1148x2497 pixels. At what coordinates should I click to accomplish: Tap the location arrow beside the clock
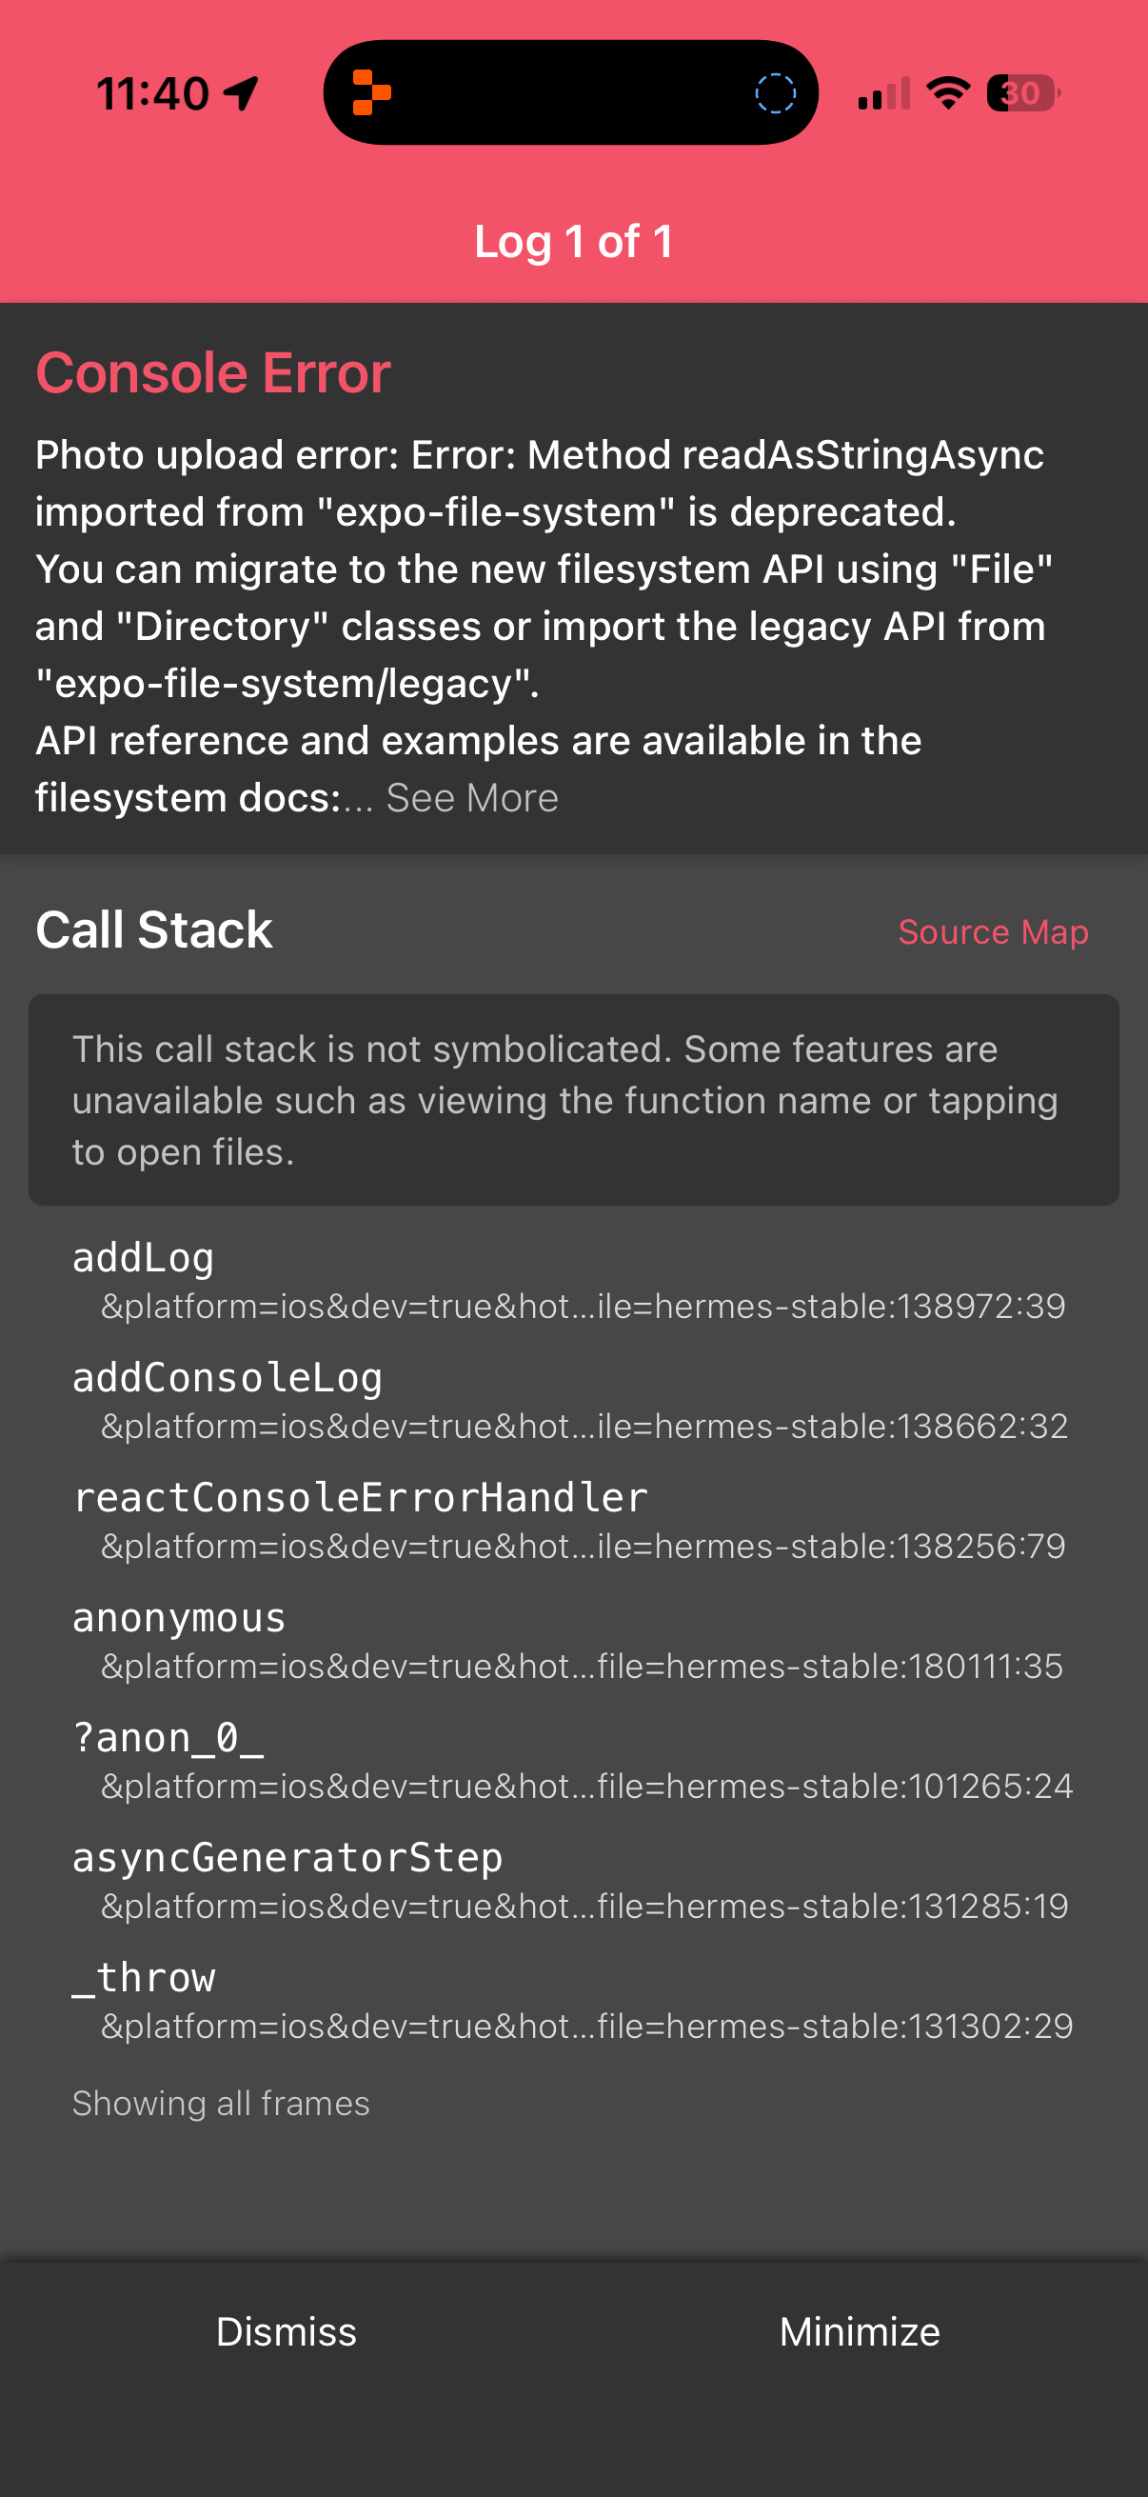[x=239, y=91]
